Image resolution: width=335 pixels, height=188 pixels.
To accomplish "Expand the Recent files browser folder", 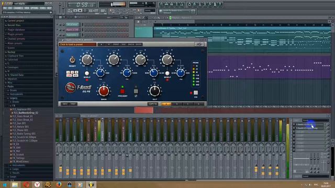I will tap(14, 26).
